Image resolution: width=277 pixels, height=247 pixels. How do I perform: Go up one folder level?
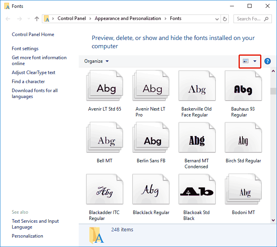pyautogui.click(x=37, y=19)
